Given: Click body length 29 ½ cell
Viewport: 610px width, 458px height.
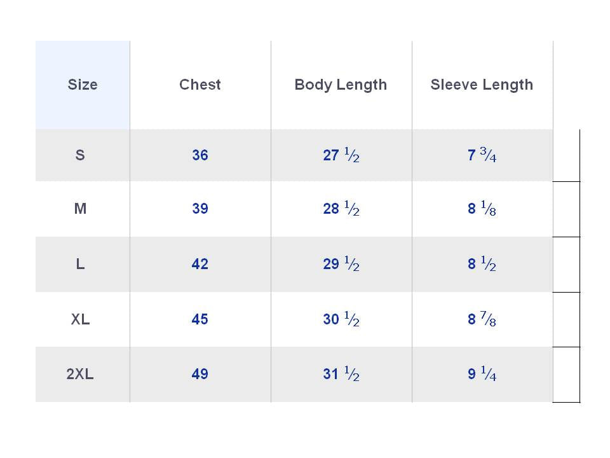Looking at the screenshot, I should pyautogui.click(x=341, y=264).
